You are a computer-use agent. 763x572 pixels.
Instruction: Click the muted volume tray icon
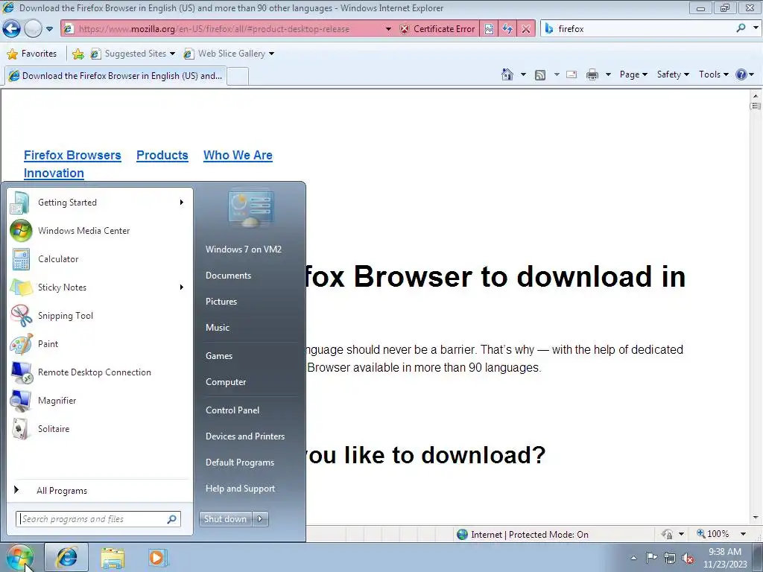688,558
